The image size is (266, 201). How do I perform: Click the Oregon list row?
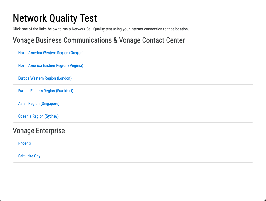click(133, 53)
